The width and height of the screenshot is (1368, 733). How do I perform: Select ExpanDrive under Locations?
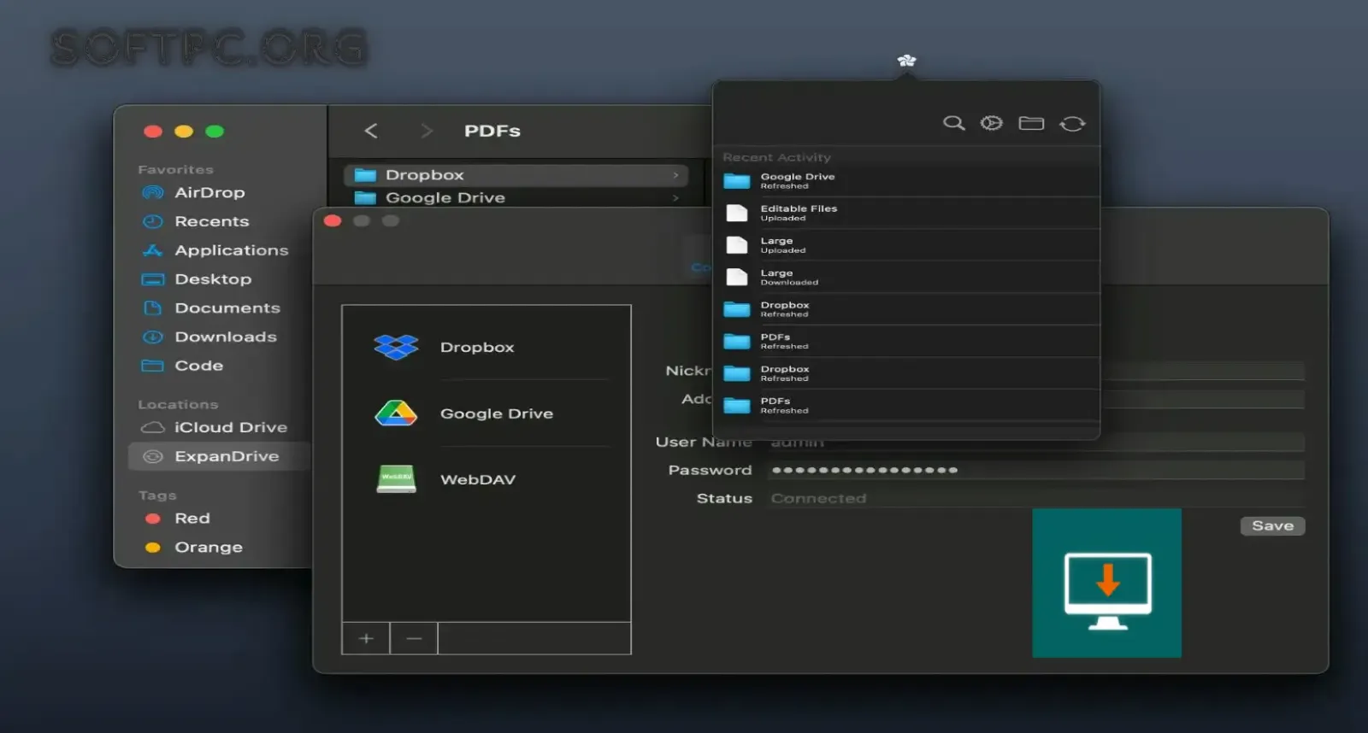pyautogui.click(x=220, y=456)
